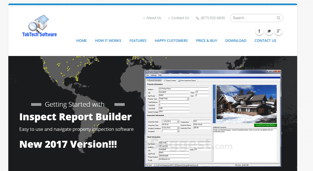Image resolution: width=313 pixels, height=171 pixels.
Task: Click the DOWNLOAD navigation link
Action: (236, 40)
